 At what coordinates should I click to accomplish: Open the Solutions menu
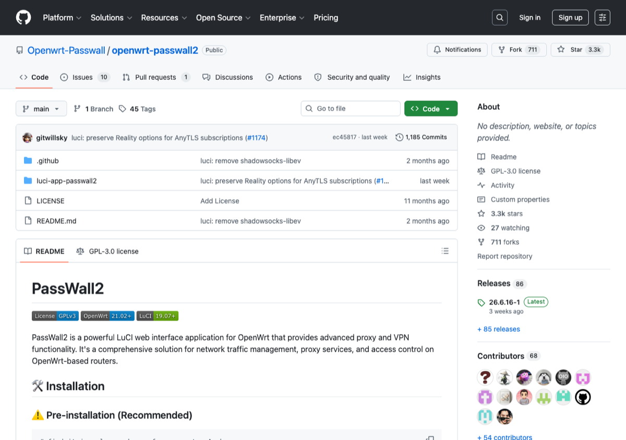point(111,18)
